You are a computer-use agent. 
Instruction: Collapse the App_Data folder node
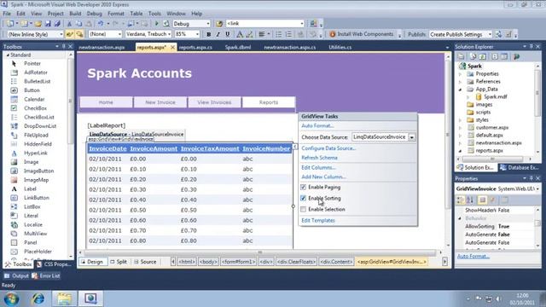pyautogui.click(x=461, y=90)
